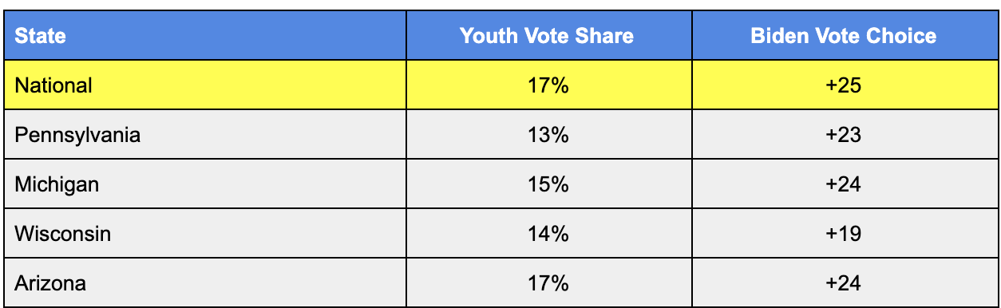
Task: Select the Youth Vote Share header
Action: (x=547, y=36)
